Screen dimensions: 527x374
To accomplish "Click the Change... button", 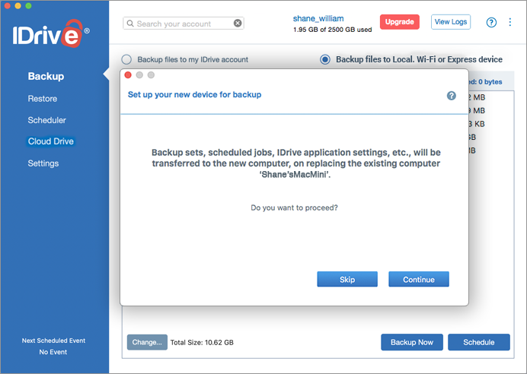I will (x=147, y=342).
